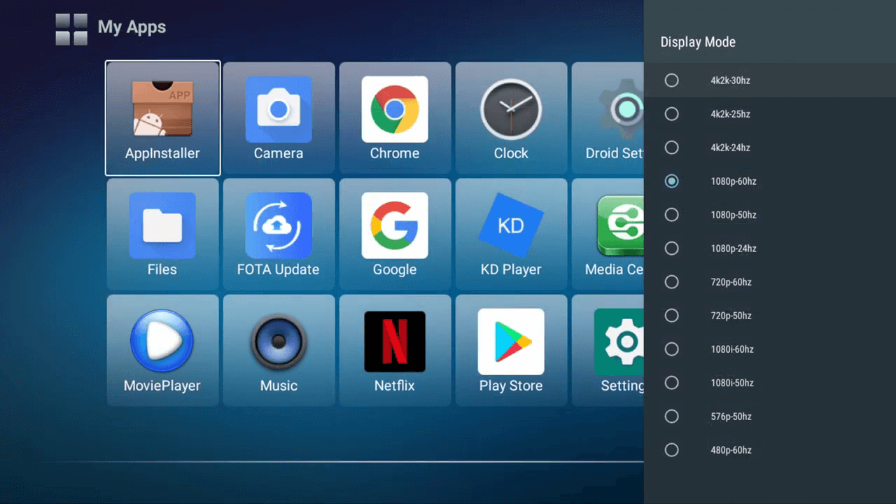This screenshot has width=896, height=504.
Task: Launch Netflix app
Action: point(395,350)
